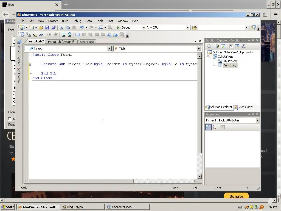Collapse the Public Class Form1 code region

pyautogui.click(x=30, y=55)
